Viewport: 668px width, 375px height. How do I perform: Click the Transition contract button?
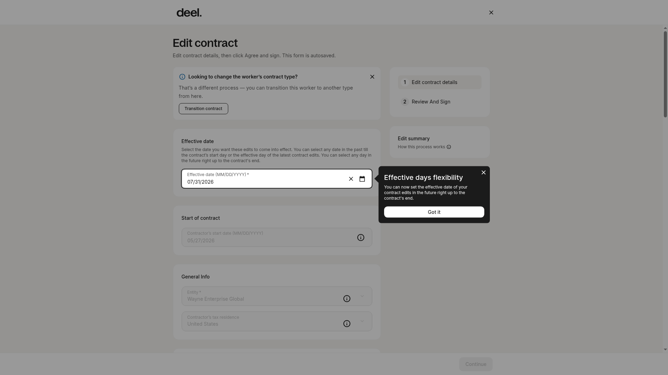204,109
